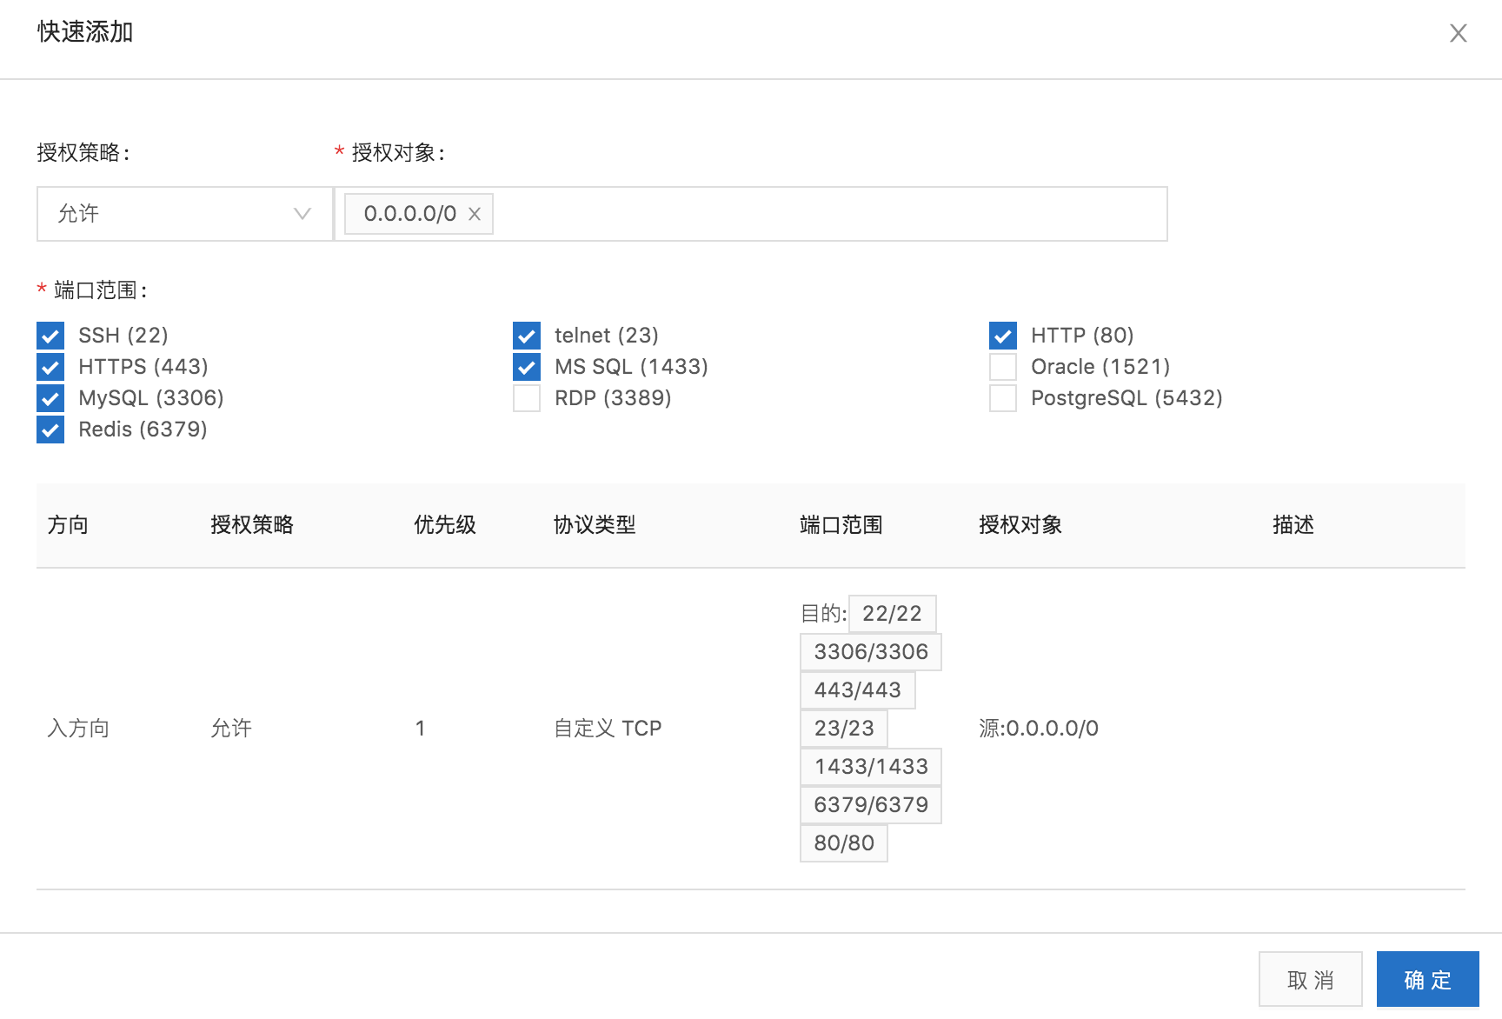Screen dimensions: 1502x1019
Task: Click the 协议类型 column header
Action: point(595,525)
